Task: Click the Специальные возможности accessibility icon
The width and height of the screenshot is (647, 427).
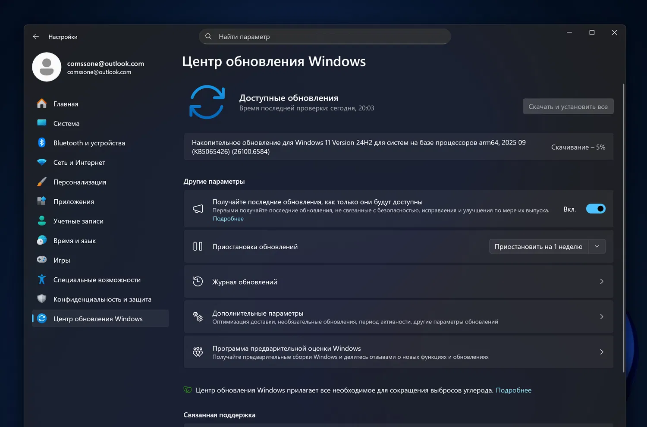Action: 42,279
